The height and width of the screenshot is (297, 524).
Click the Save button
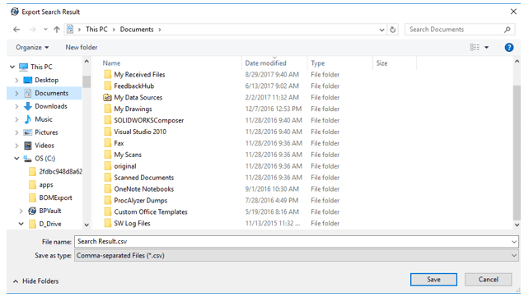(x=433, y=280)
